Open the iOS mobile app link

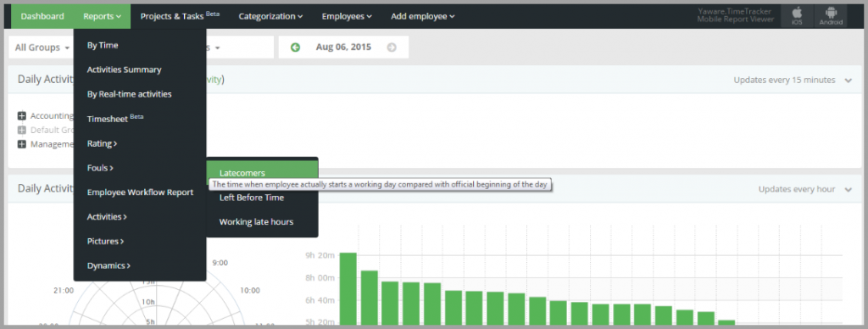pyautogui.click(x=797, y=16)
